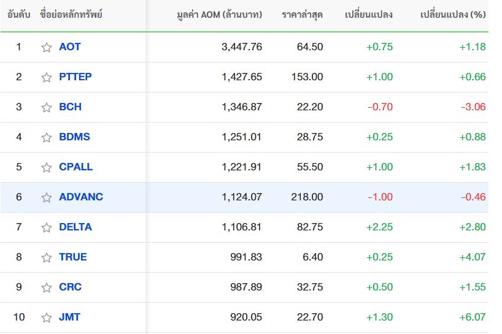Image resolution: width=502 pixels, height=334 pixels.
Task: Select the TRUE ticker link
Action: click(72, 257)
